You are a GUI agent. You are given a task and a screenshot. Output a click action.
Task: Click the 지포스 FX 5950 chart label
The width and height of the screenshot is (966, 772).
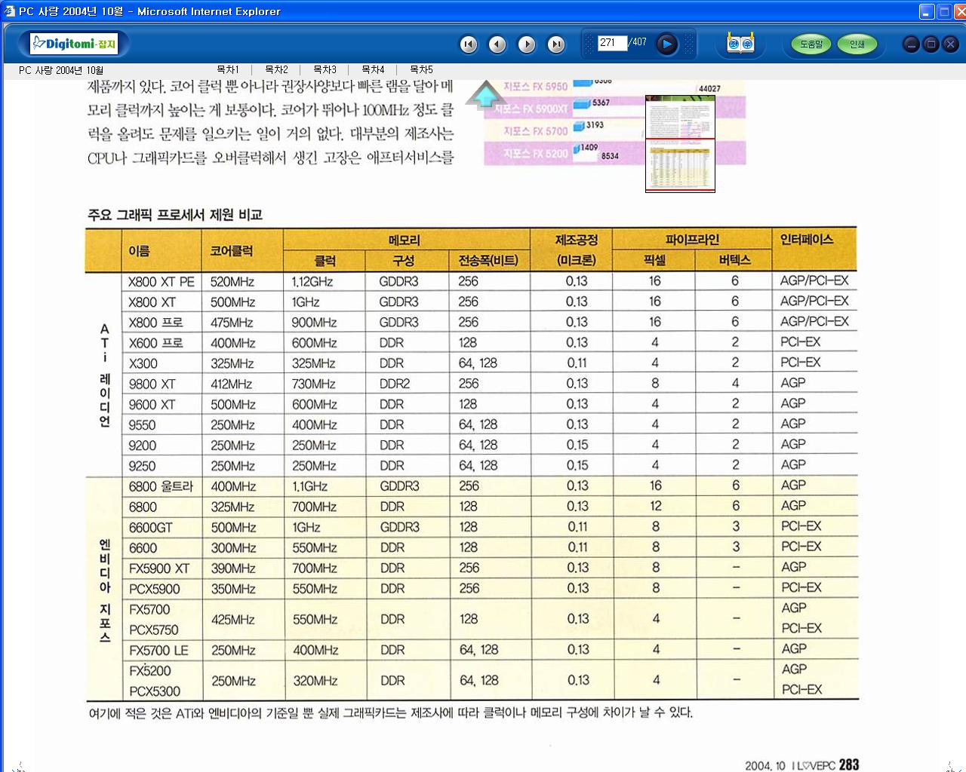[535, 87]
